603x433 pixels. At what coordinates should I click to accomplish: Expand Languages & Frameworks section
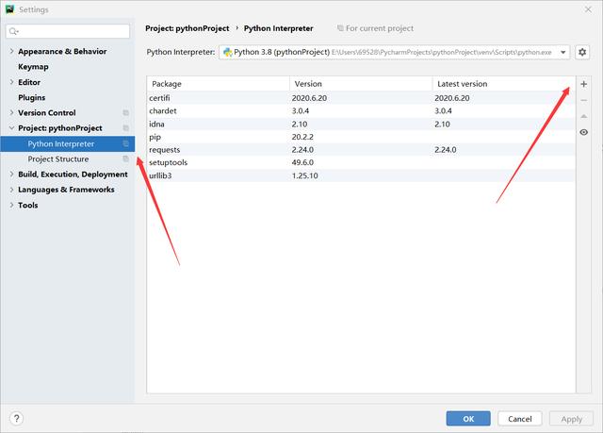11,190
